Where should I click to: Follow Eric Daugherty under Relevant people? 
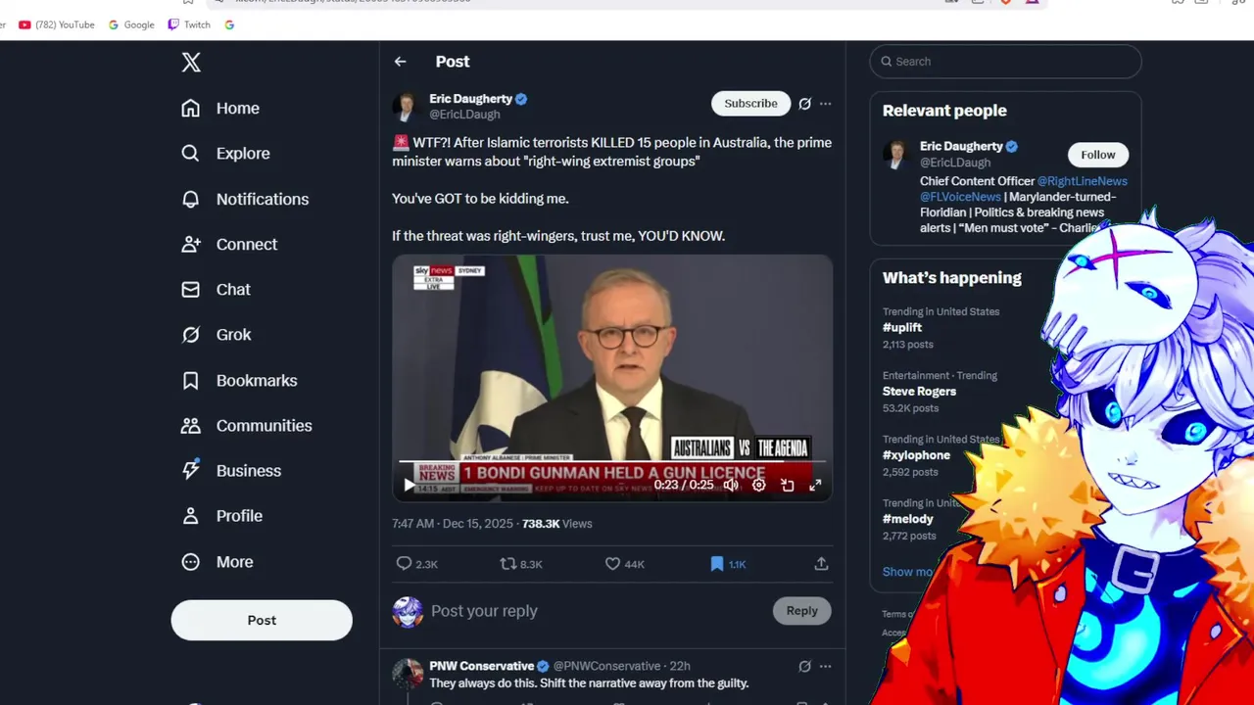1098,155
